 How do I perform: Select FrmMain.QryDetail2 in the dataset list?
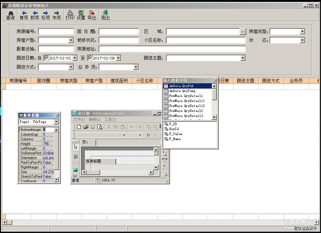tap(187, 111)
